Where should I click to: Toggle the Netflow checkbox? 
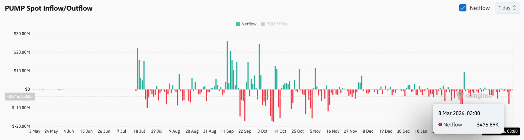[463, 8]
